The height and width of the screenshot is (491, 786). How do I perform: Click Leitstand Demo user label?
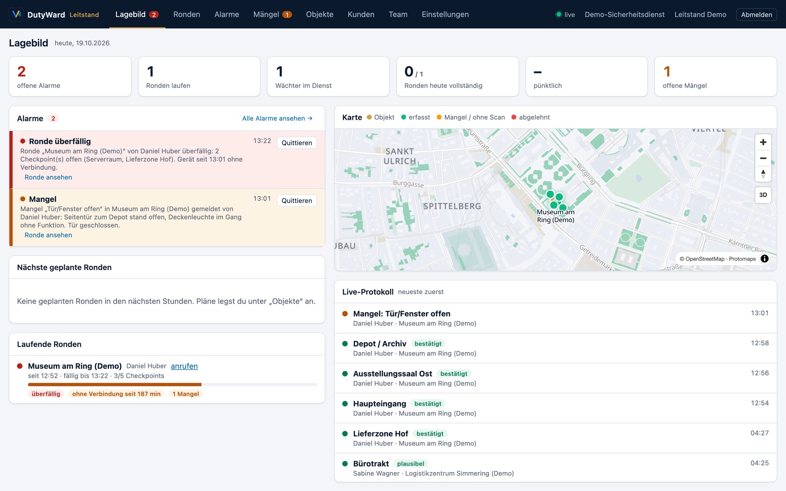[700, 14]
